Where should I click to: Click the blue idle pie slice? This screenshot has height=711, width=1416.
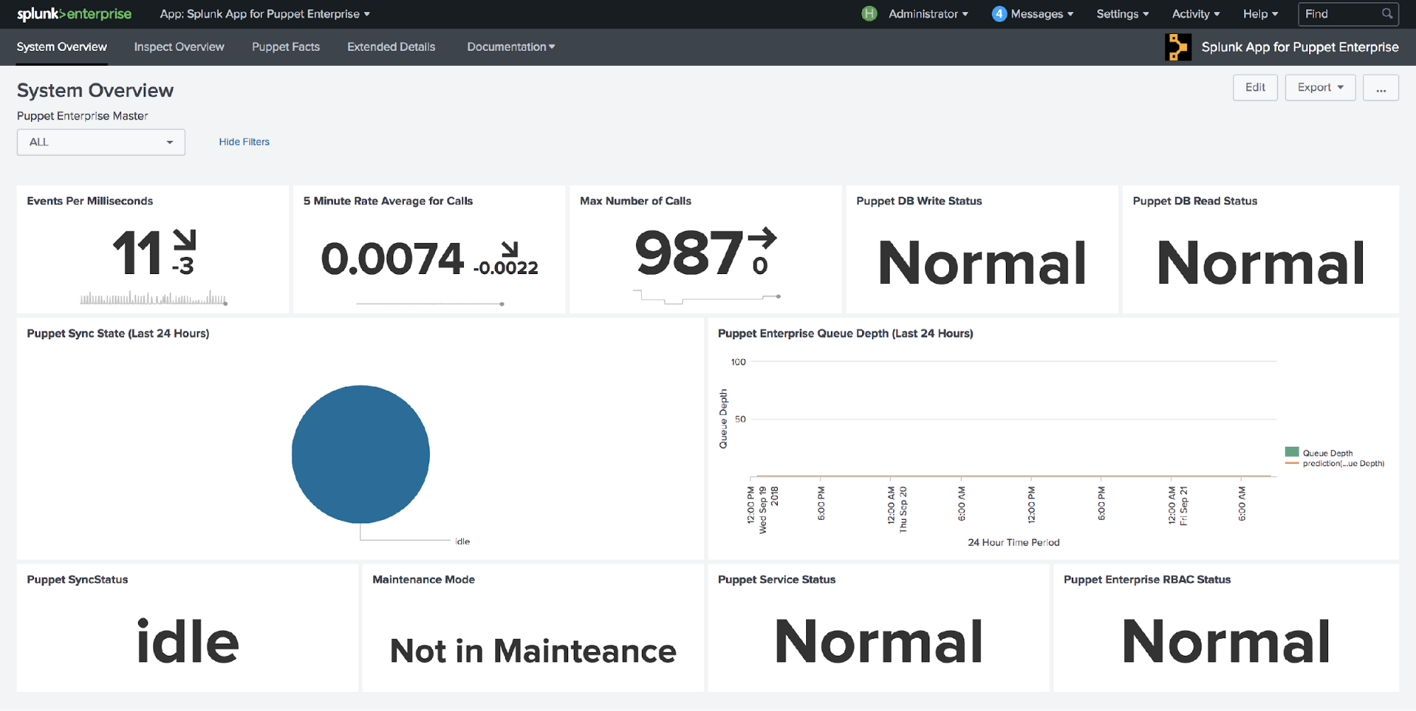(x=361, y=454)
